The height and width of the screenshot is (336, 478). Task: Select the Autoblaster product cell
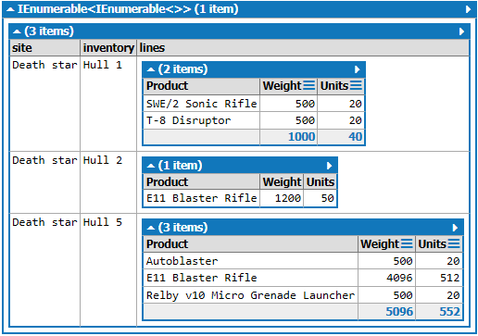[x=251, y=261]
